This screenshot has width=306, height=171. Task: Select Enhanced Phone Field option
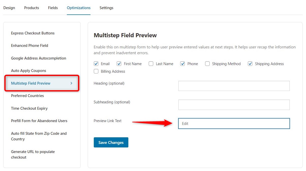(29, 45)
